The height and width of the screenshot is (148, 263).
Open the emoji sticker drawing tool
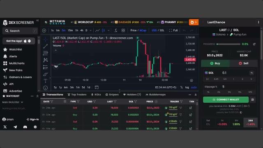coord(46,88)
